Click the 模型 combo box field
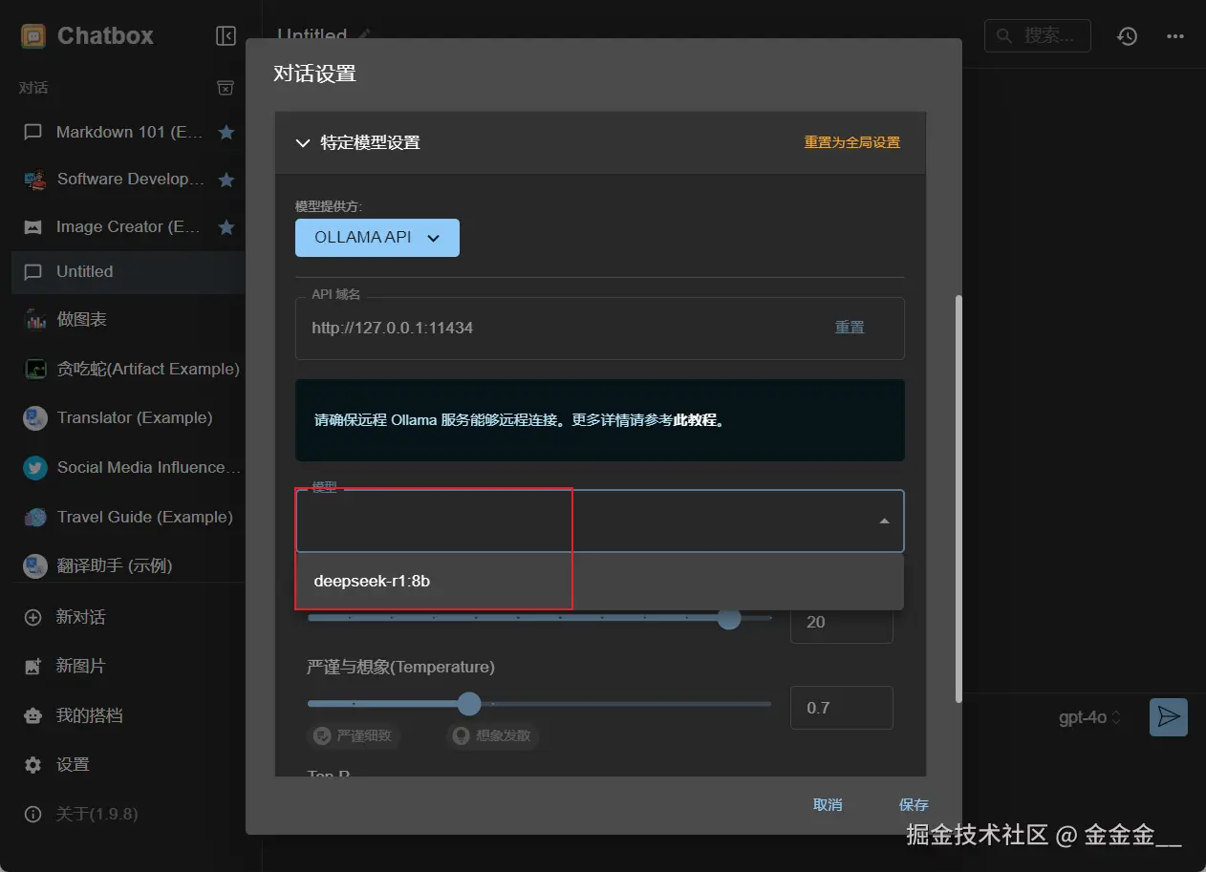Image resolution: width=1206 pixels, height=872 pixels. [x=599, y=521]
